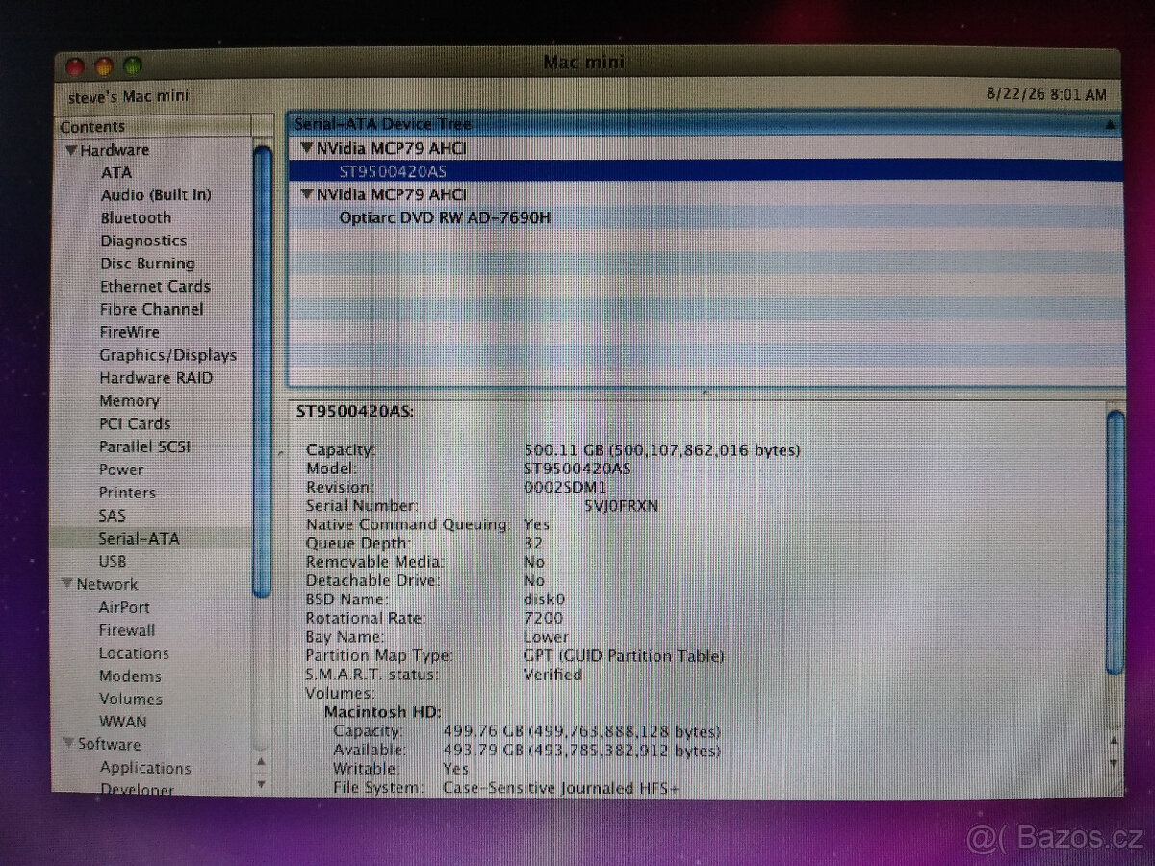Select FireWire in the sidebar
This screenshot has height=866, width=1155.
pyautogui.click(x=129, y=332)
